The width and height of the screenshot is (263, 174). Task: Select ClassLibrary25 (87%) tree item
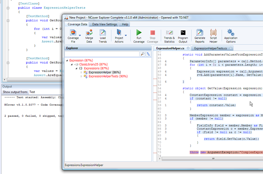pyautogui.click(x=93, y=65)
